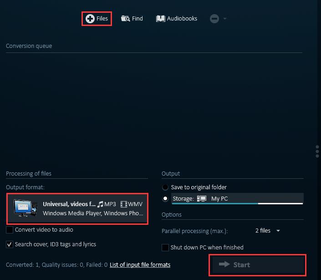Untick Search cover, ID3 tags and lyrics
321x280 pixels.
(10, 244)
